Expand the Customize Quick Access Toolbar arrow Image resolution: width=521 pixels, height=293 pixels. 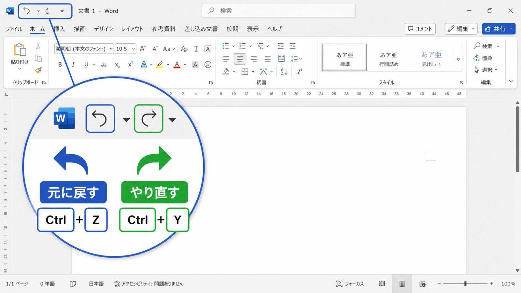[62, 11]
